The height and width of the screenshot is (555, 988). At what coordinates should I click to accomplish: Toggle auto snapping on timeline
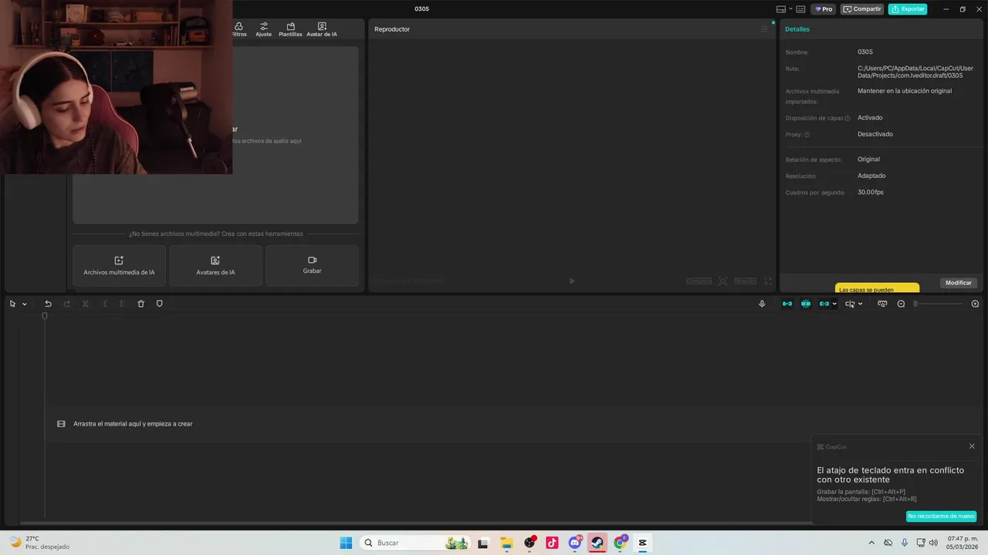(806, 304)
